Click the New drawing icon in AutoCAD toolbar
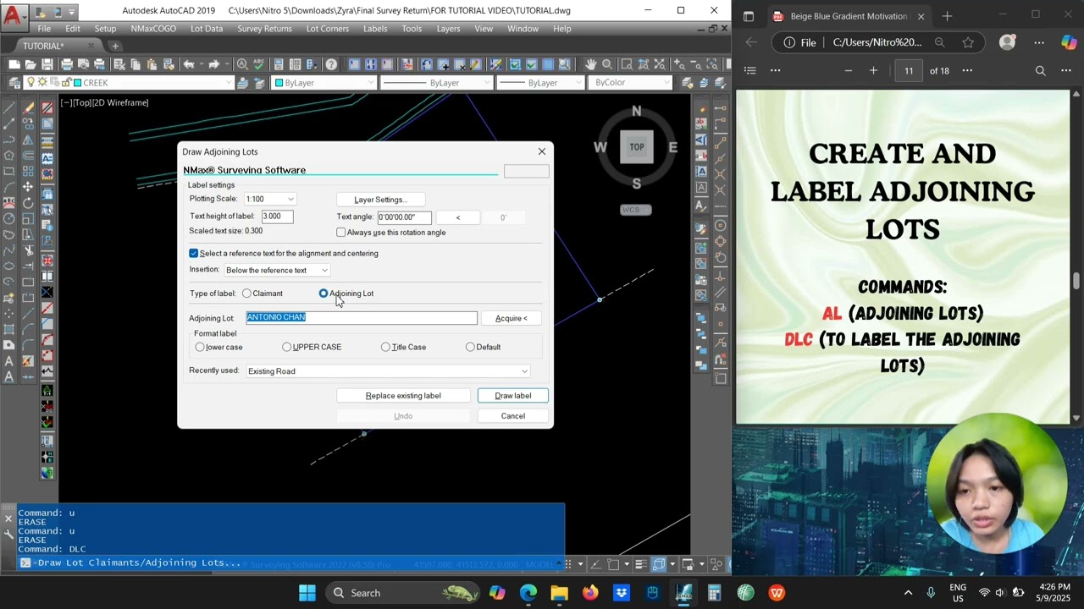The width and height of the screenshot is (1084, 609). pyautogui.click(x=14, y=64)
